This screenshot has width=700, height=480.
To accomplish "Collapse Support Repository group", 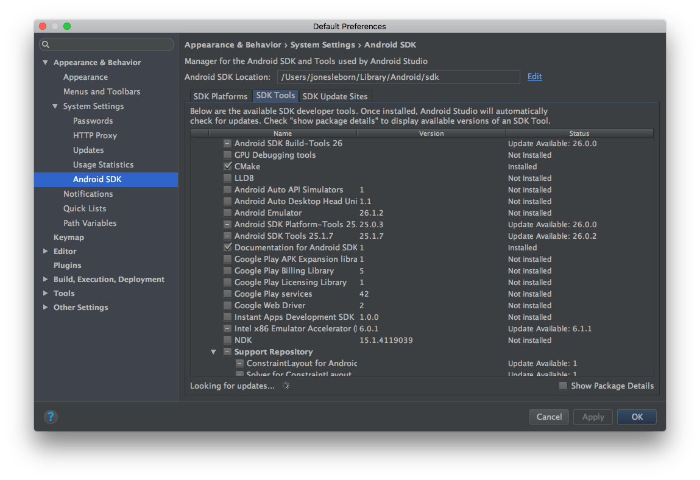I will [x=213, y=352].
